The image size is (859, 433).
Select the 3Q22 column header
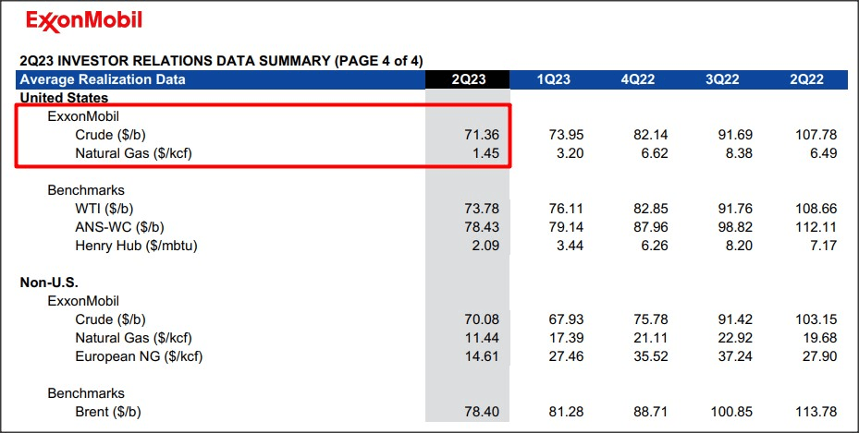722,79
